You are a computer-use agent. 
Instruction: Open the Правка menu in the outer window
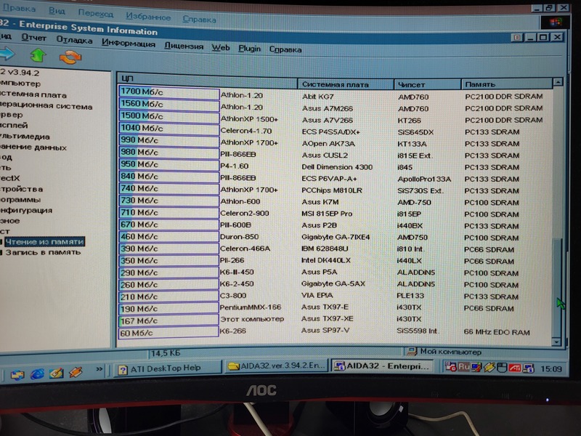20,8
